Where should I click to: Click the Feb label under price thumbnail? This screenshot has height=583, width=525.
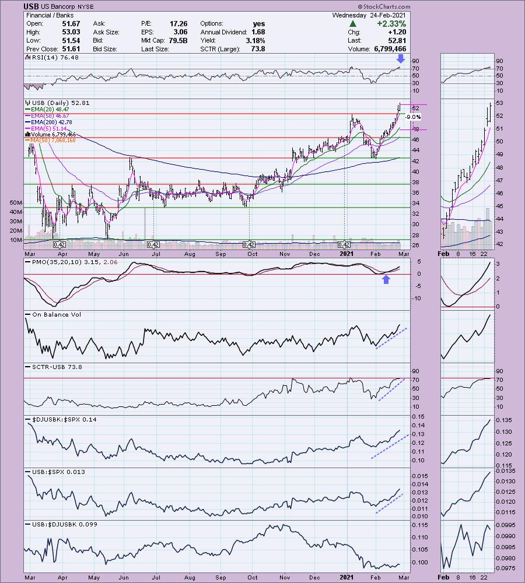(443, 254)
